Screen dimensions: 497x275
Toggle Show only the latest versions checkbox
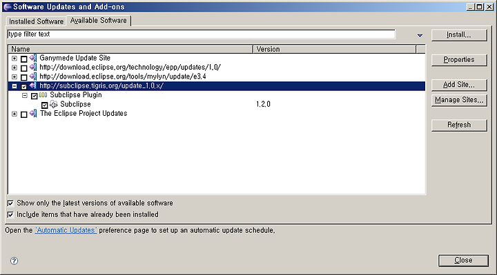coord(10,203)
